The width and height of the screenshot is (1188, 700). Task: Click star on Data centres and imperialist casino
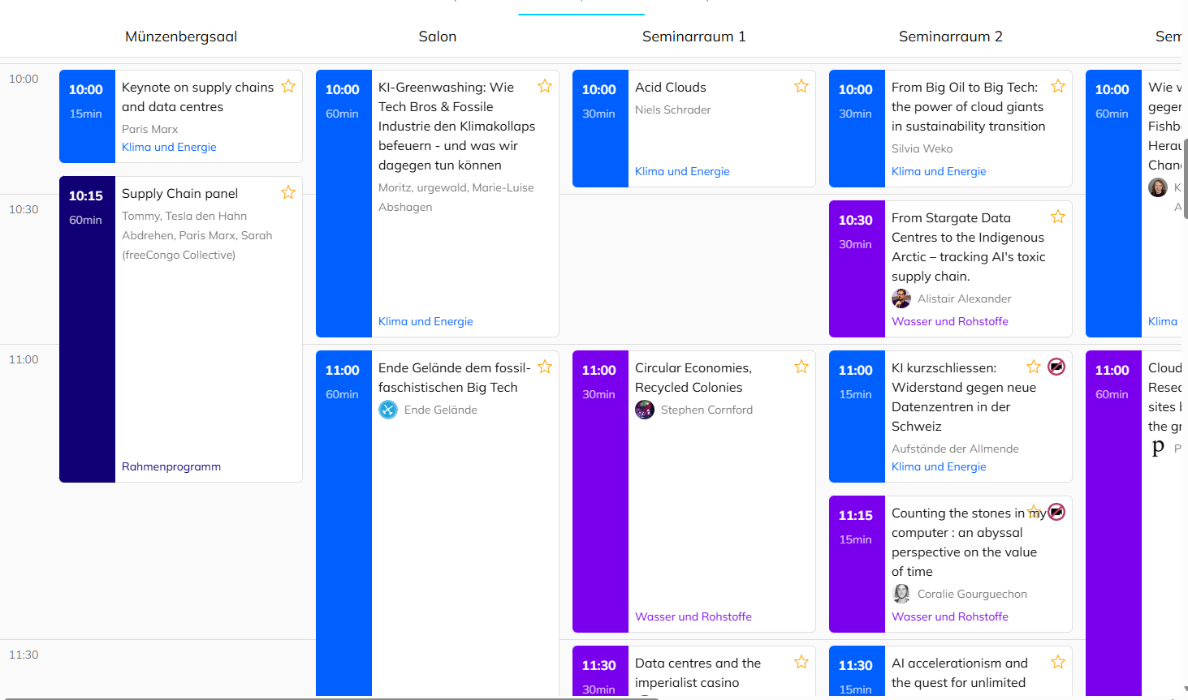coord(801,663)
